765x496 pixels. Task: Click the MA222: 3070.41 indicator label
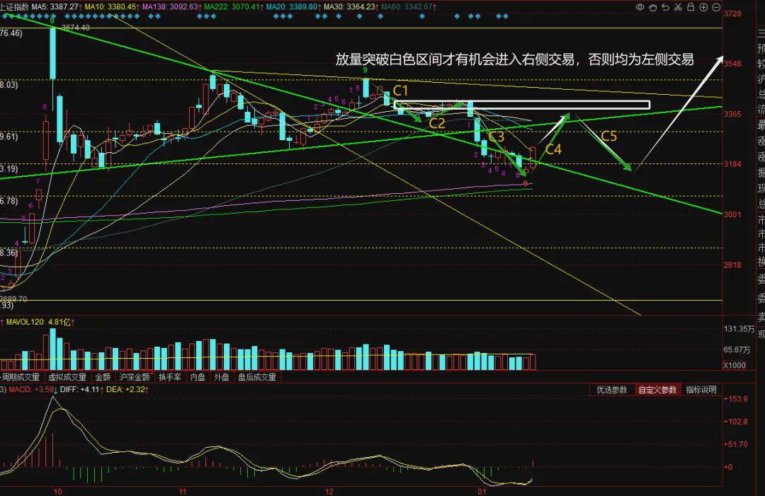click(x=232, y=7)
